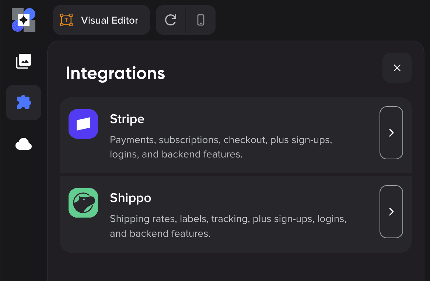430x281 pixels.
Task: Open the Visual Editor
Action: tap(101, 20)
